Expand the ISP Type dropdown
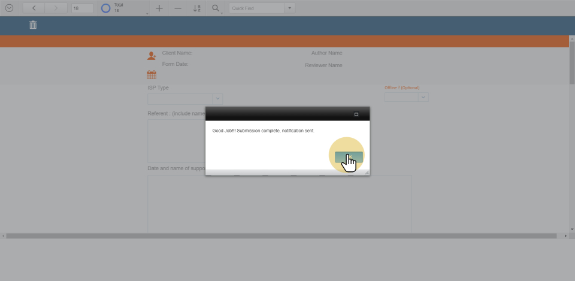 coord(217,98)
